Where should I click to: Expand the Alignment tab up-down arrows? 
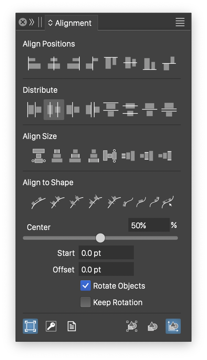(x=50, y=23)
